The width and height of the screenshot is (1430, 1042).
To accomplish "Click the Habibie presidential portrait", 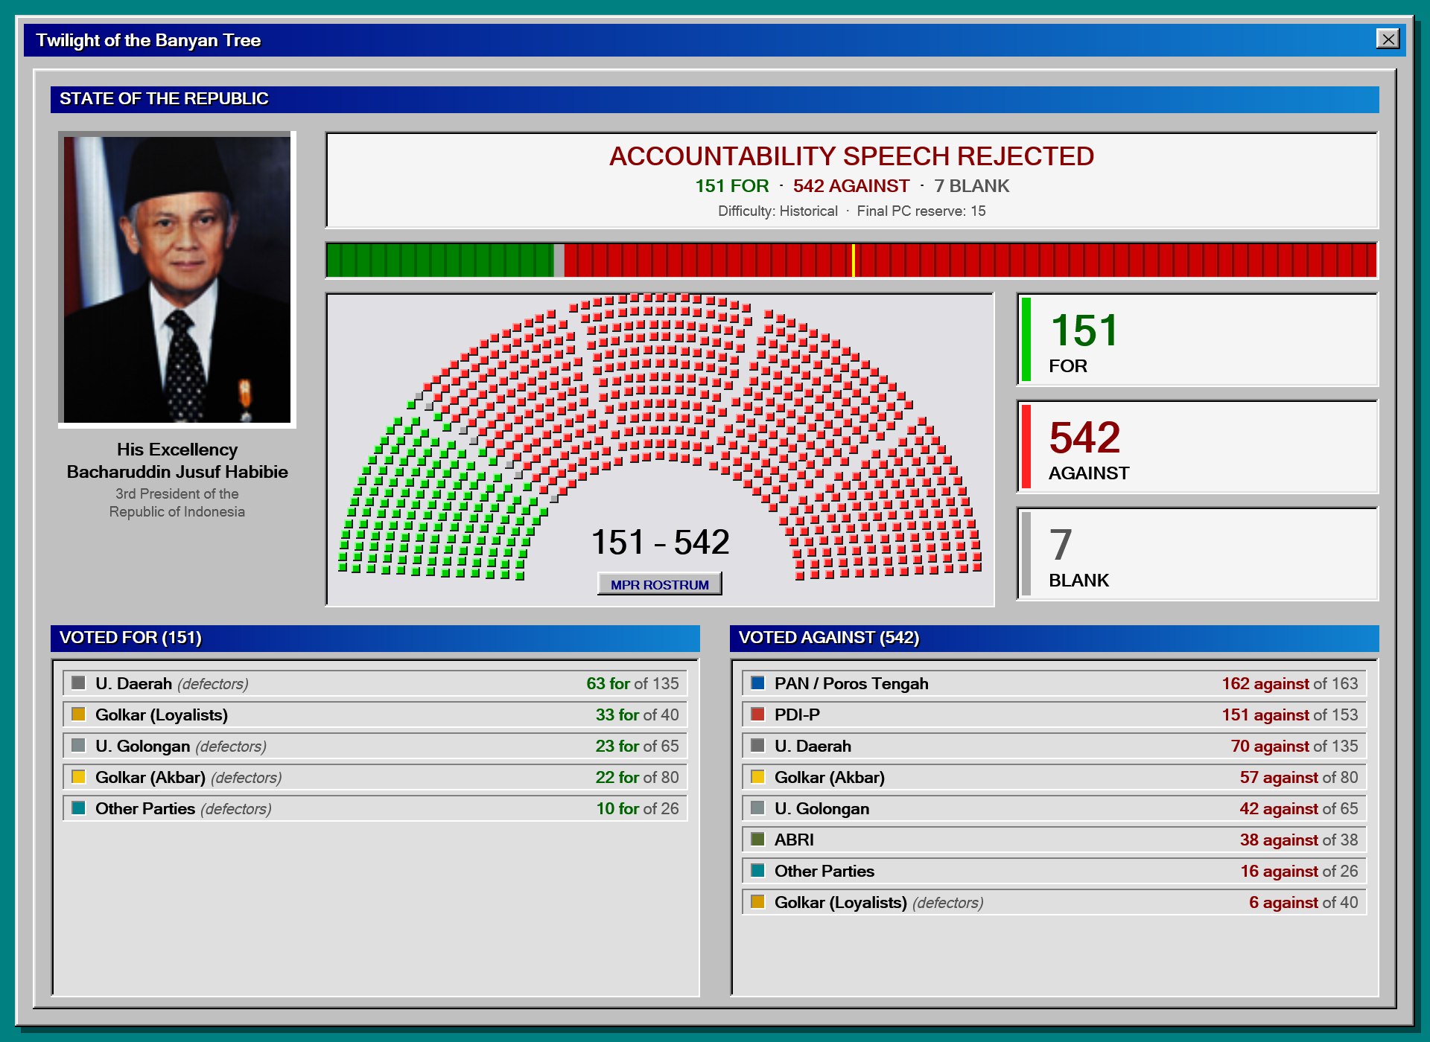I will pos(177,279).
